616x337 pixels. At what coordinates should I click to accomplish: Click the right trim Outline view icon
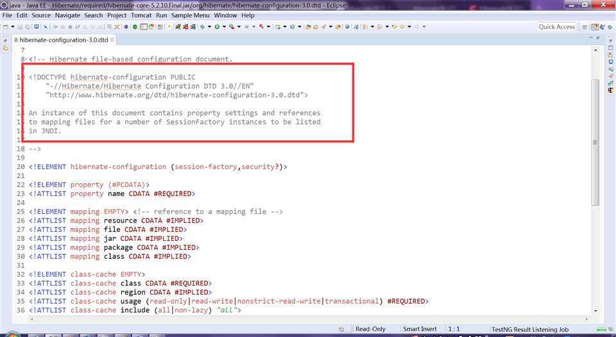pos(610,47)
